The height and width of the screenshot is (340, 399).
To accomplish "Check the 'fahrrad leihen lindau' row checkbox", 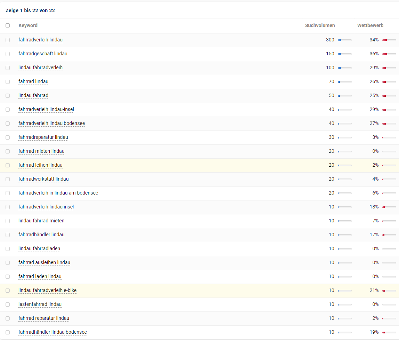I will 8,165.
